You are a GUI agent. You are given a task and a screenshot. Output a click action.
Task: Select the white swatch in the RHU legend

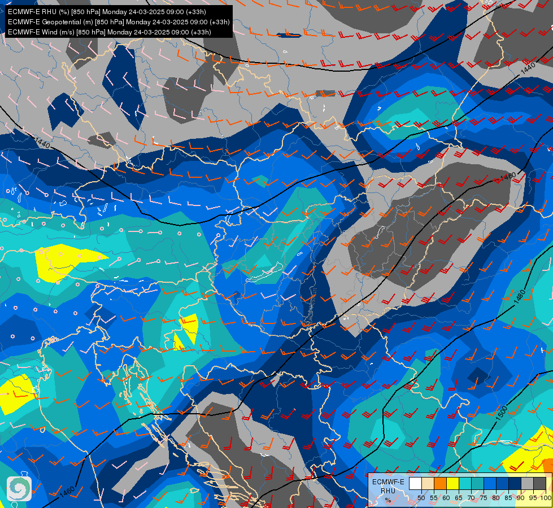tap(415, 483)
